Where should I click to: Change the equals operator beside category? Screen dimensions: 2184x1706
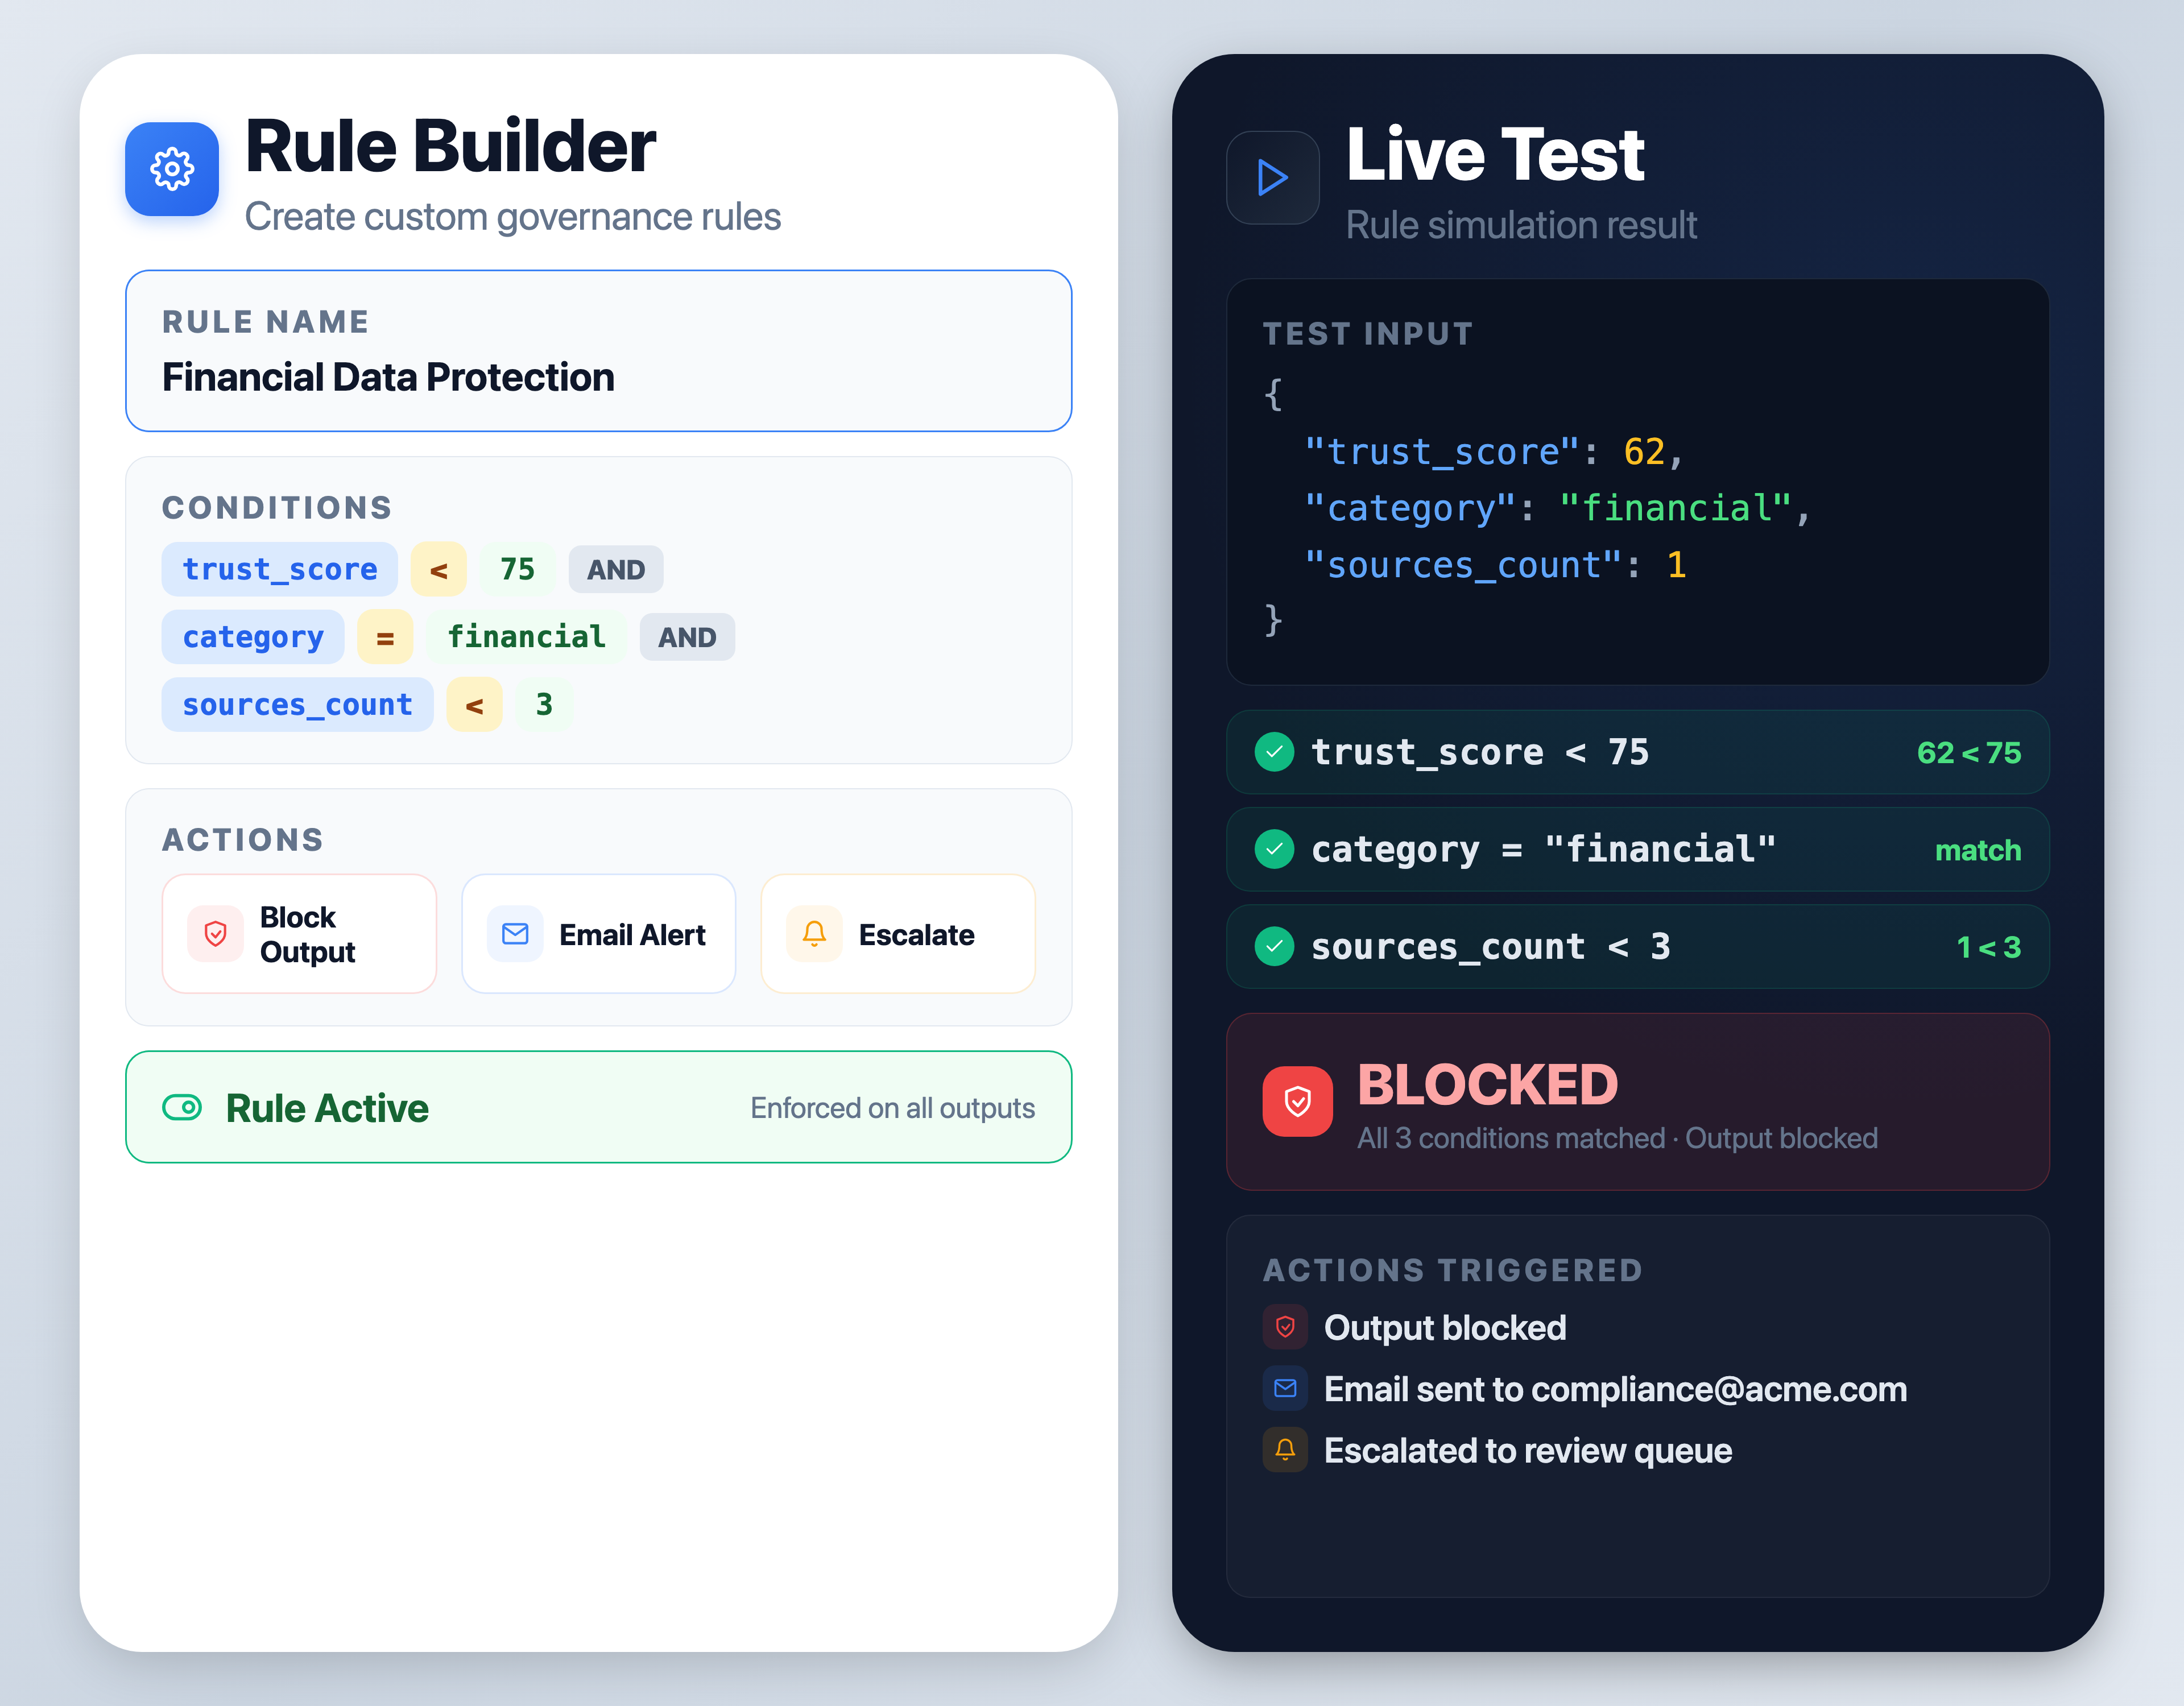point(385,637)
